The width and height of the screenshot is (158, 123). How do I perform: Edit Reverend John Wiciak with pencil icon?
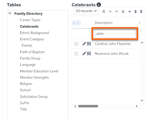(x=84, y=53)
